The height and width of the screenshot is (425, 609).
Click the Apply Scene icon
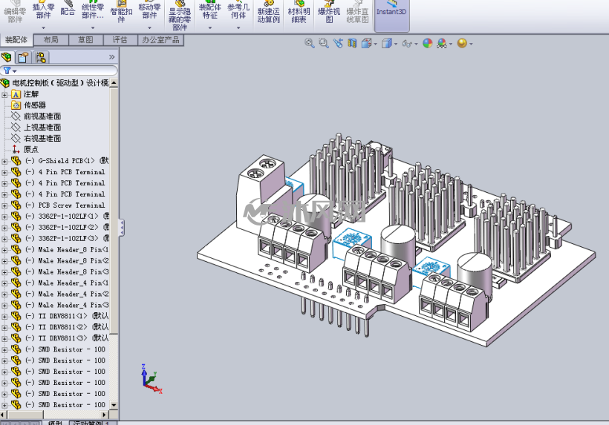coord(442,43)
